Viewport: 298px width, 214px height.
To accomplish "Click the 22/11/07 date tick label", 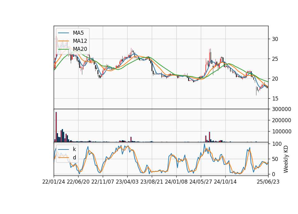I will click(x=103, y=182).
